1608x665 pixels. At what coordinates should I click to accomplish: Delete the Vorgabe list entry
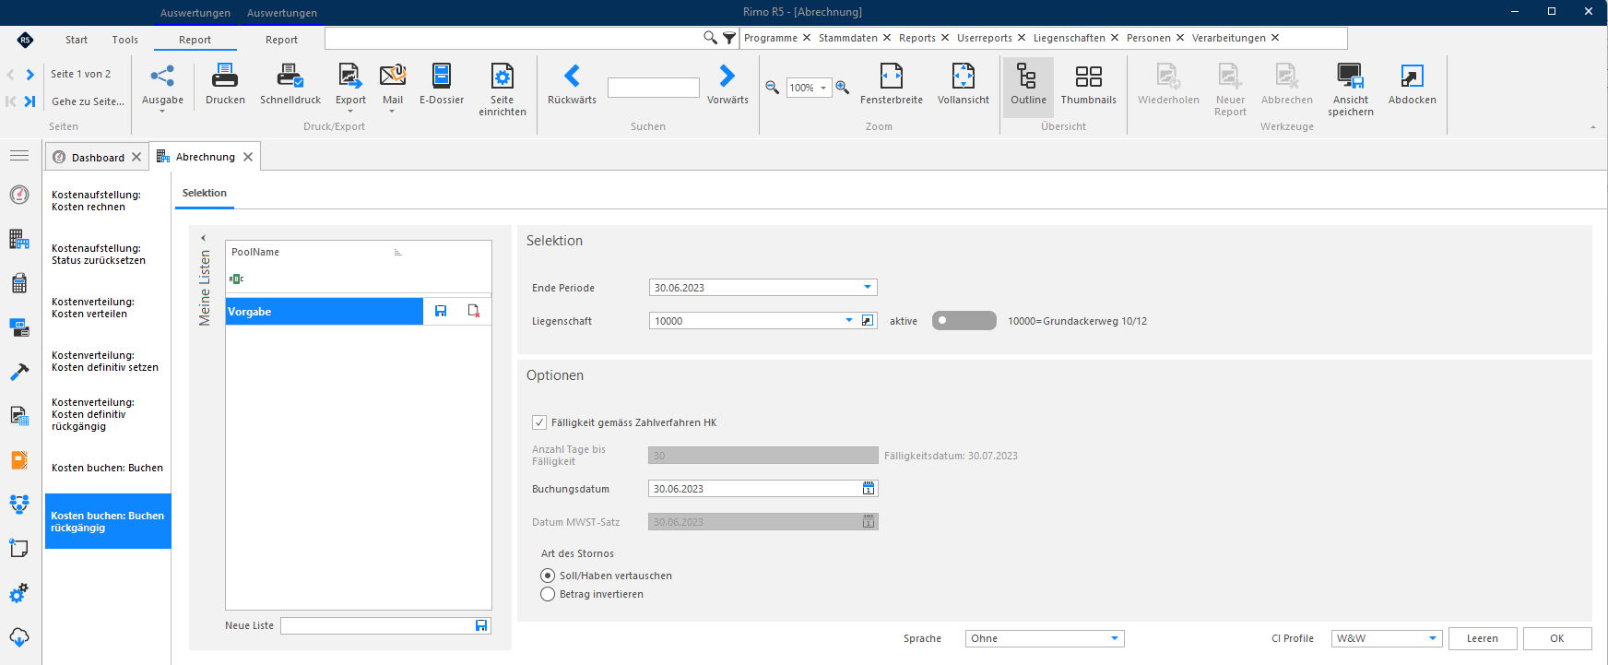coord(474,311)
